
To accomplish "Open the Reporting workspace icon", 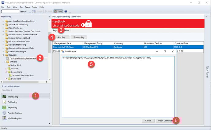I will coord(4,107).
